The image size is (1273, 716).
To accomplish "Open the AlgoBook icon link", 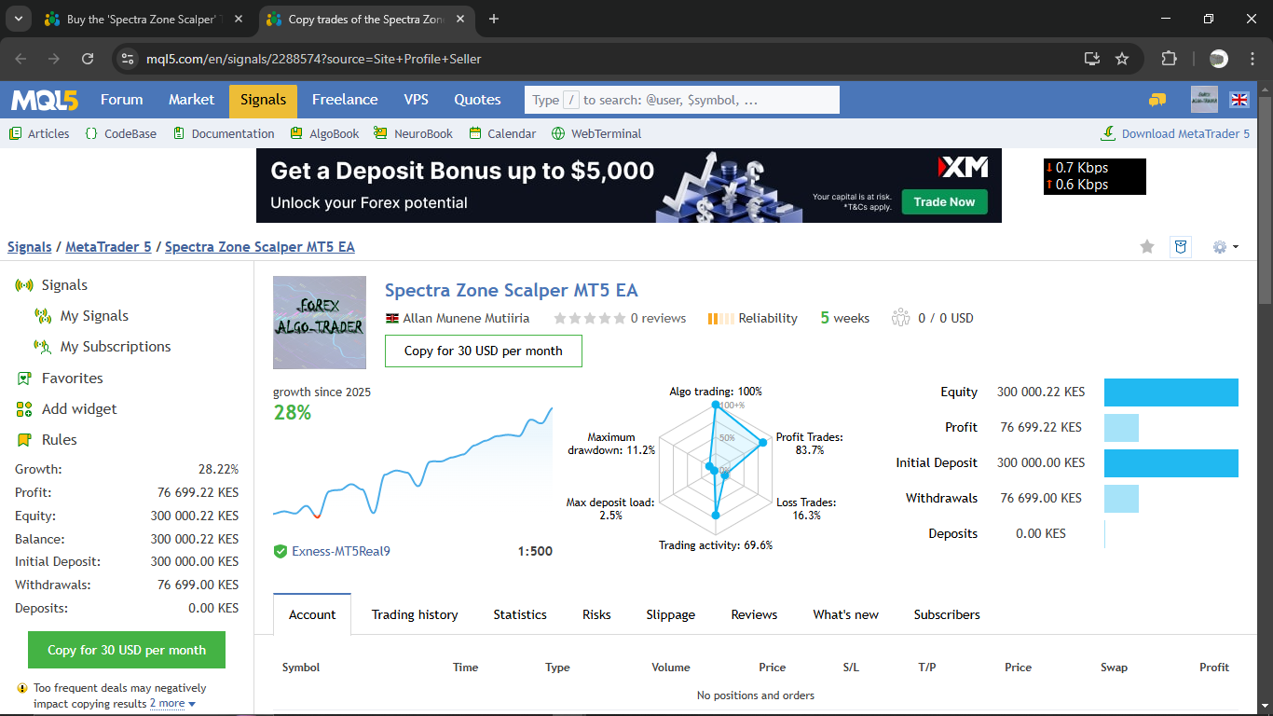I will pos(296,133).
